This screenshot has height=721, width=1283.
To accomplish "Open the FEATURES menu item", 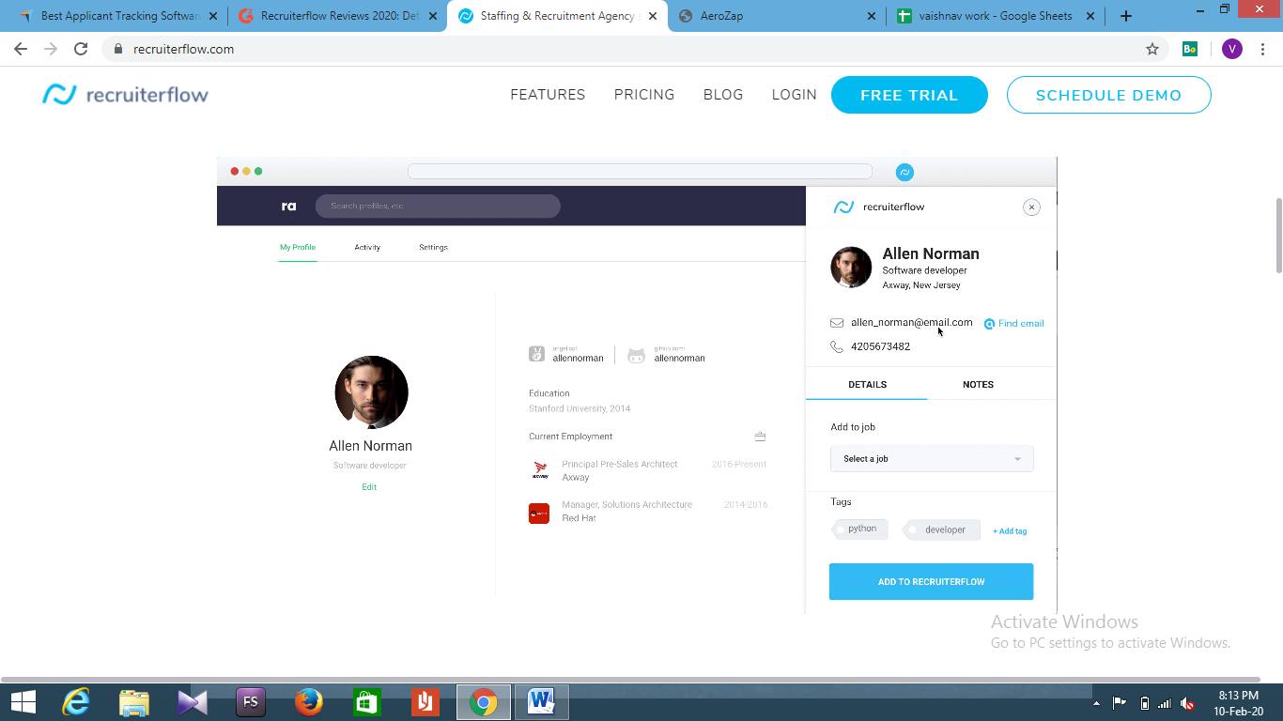I will (x=548, y=95).
